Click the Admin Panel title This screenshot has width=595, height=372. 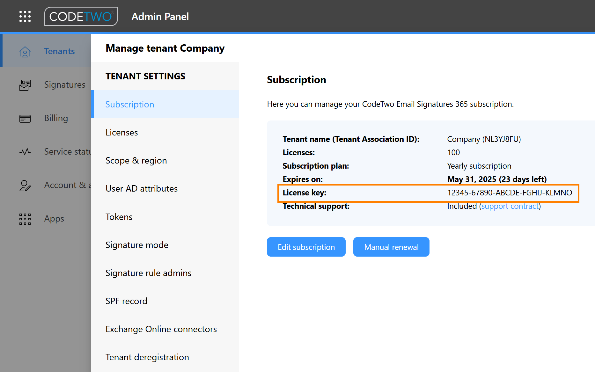click(x=160, y=17)
